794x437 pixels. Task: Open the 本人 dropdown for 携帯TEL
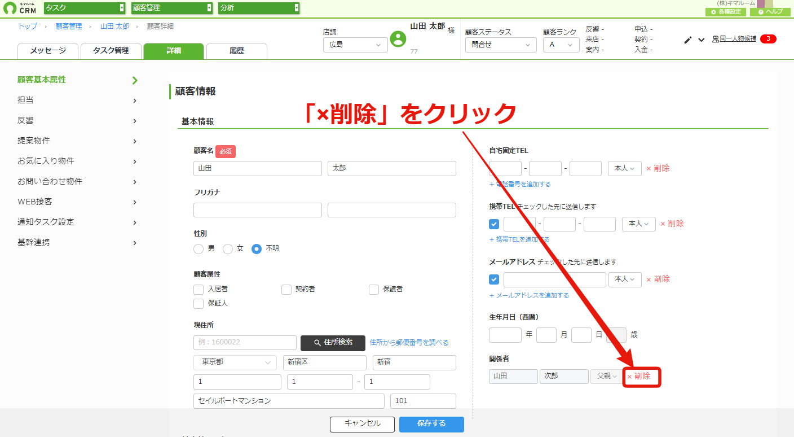click(639, 224)
